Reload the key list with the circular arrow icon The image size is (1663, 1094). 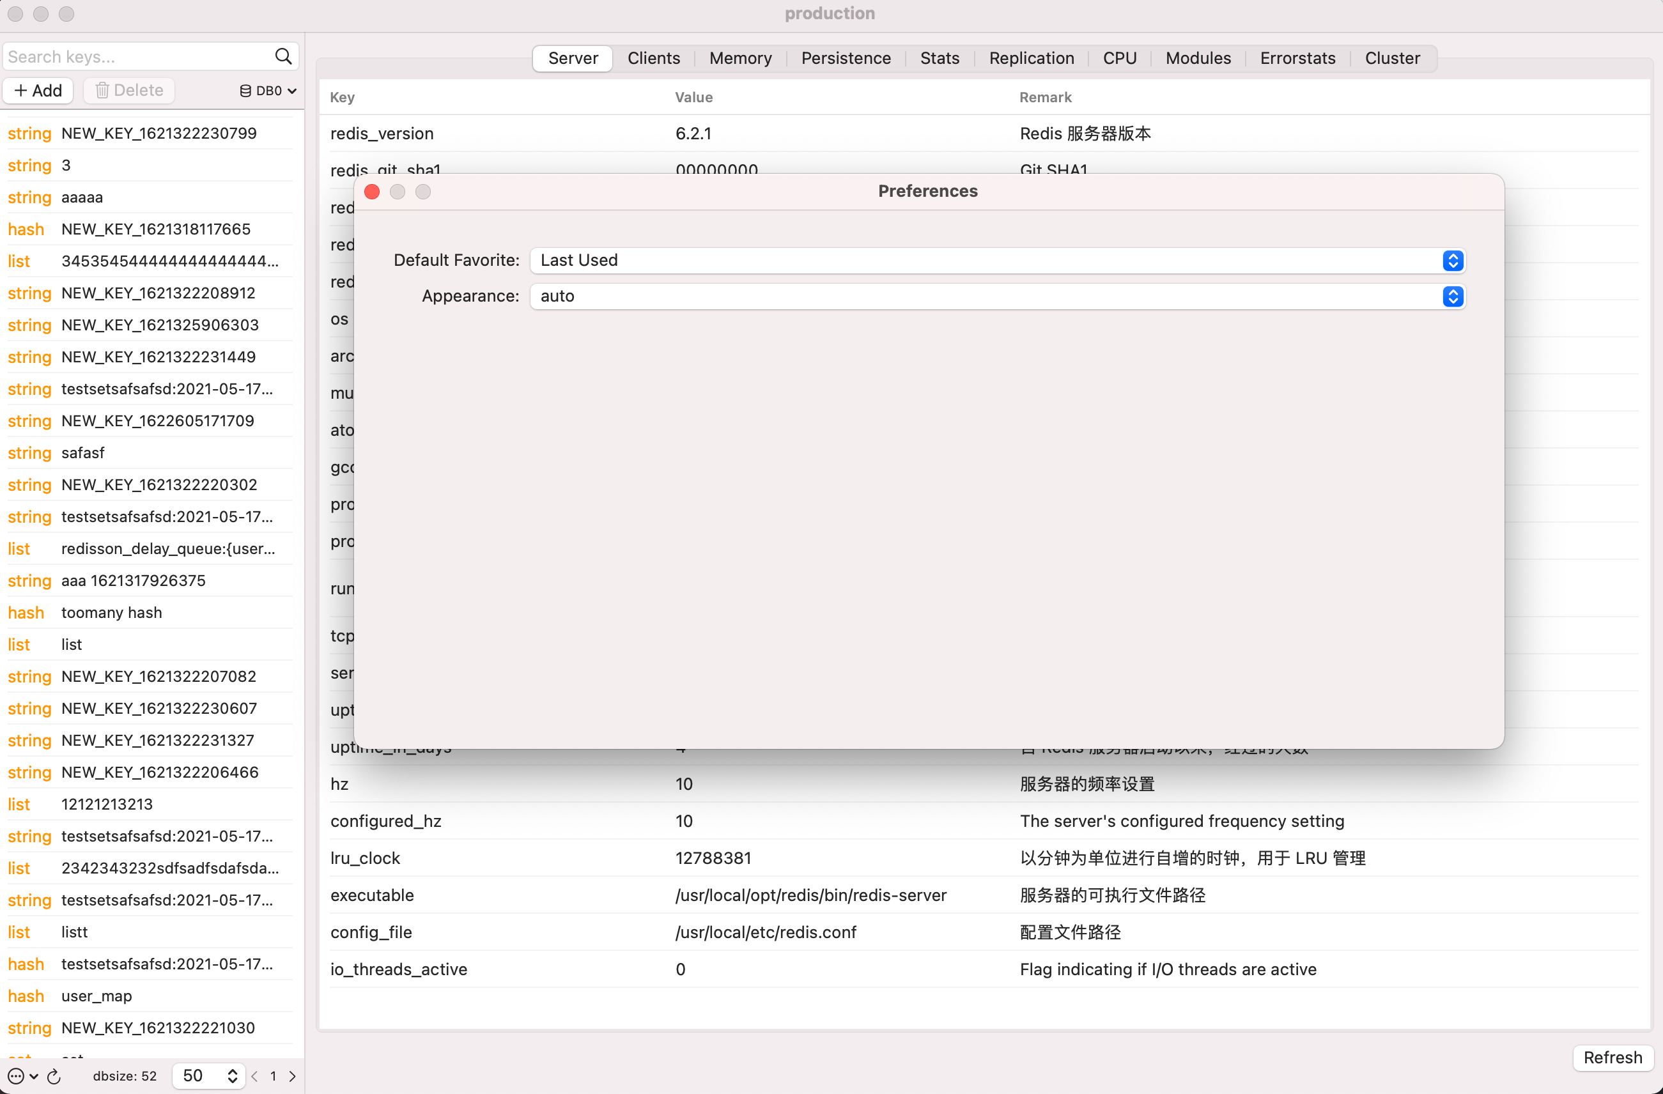pyautogui.click(x=54, y=1076)
